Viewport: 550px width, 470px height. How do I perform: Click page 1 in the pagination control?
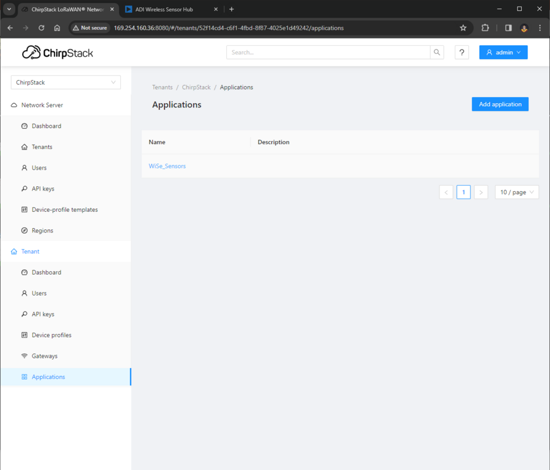[x=463, y=192]
